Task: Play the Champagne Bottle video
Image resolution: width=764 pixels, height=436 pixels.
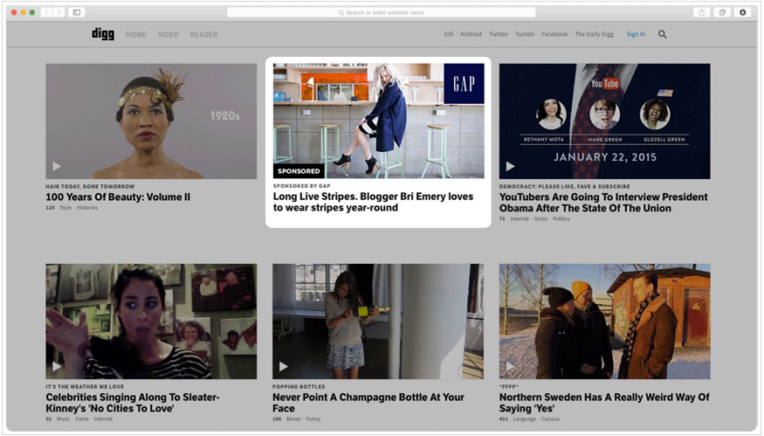Action: (284, 366)
